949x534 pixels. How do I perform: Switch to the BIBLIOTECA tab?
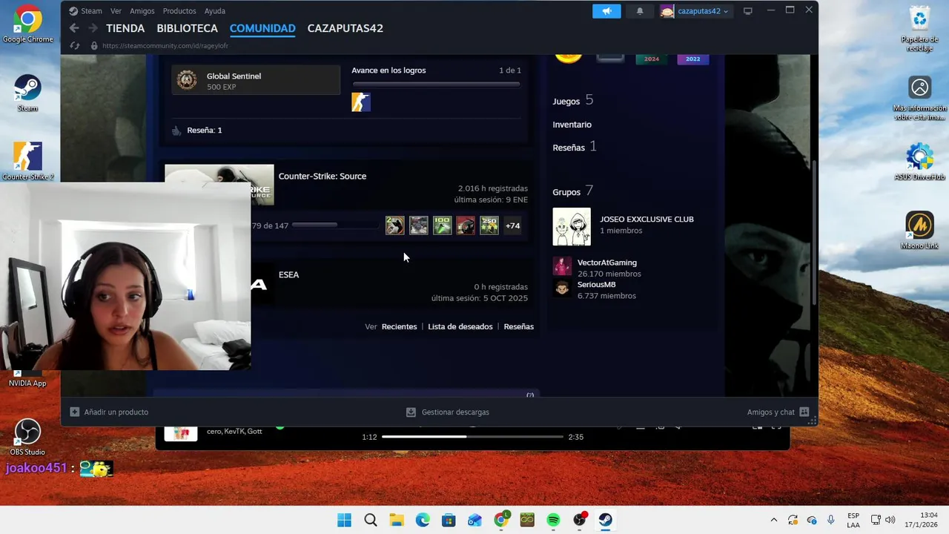coord(188,28)
